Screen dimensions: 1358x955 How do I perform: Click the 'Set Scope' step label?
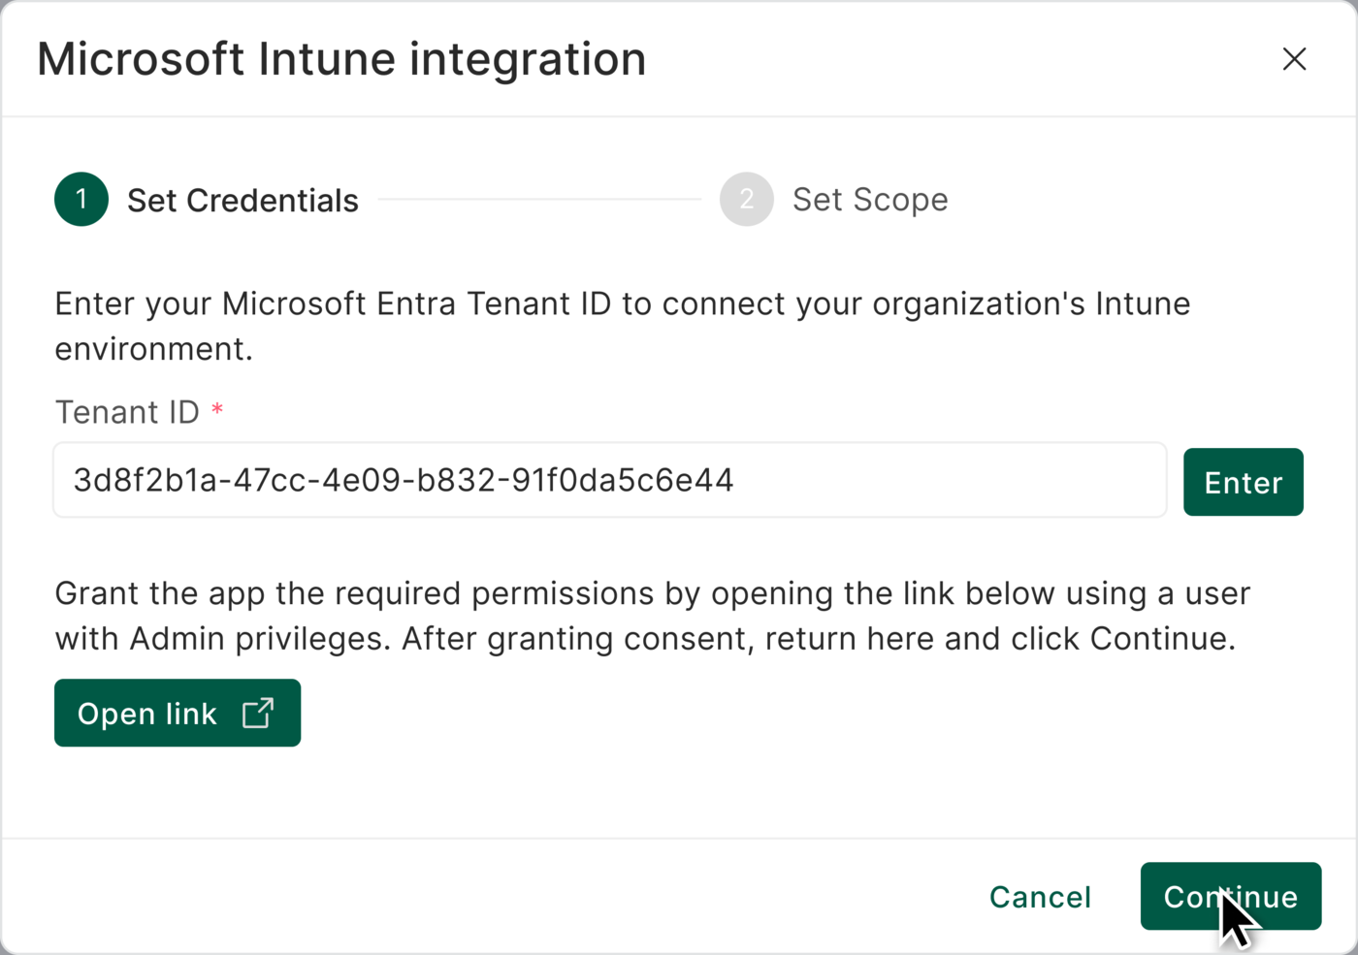[x=870, y=200]
